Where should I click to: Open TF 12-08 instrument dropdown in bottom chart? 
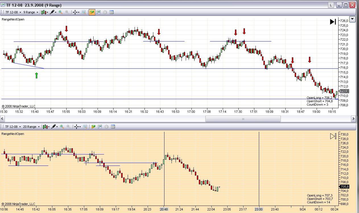pos(13,127)
